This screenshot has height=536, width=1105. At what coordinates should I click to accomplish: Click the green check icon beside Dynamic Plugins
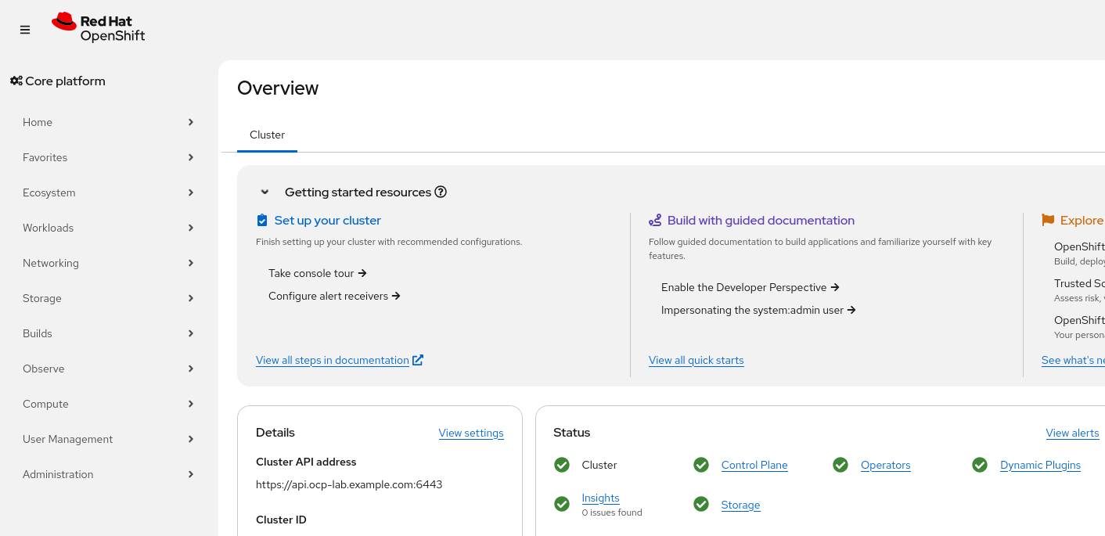[980, 465]
